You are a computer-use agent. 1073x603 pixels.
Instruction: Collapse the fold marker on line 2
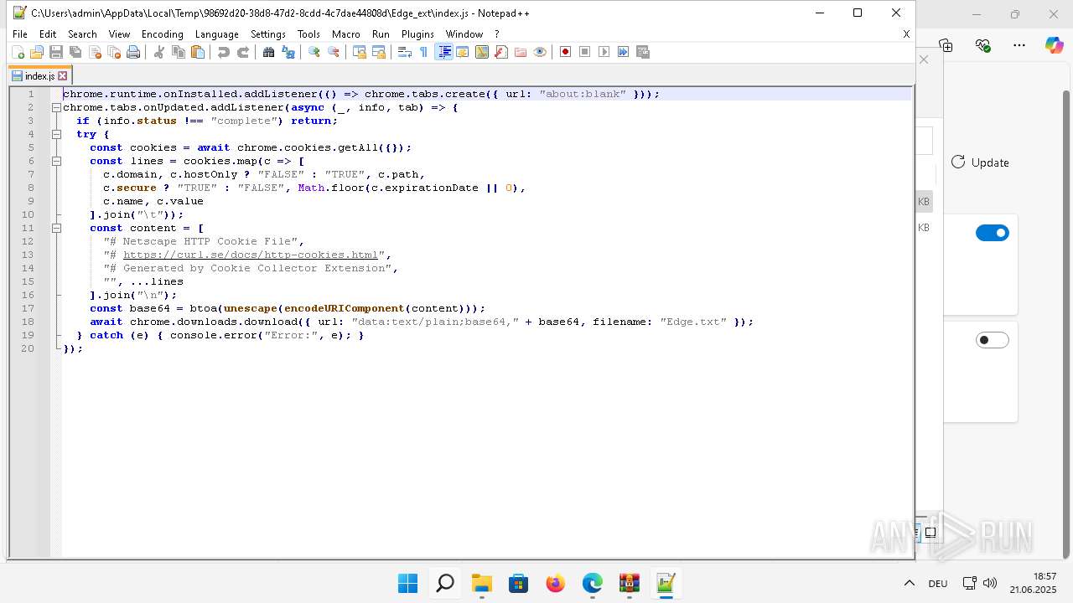pos(56,107)
